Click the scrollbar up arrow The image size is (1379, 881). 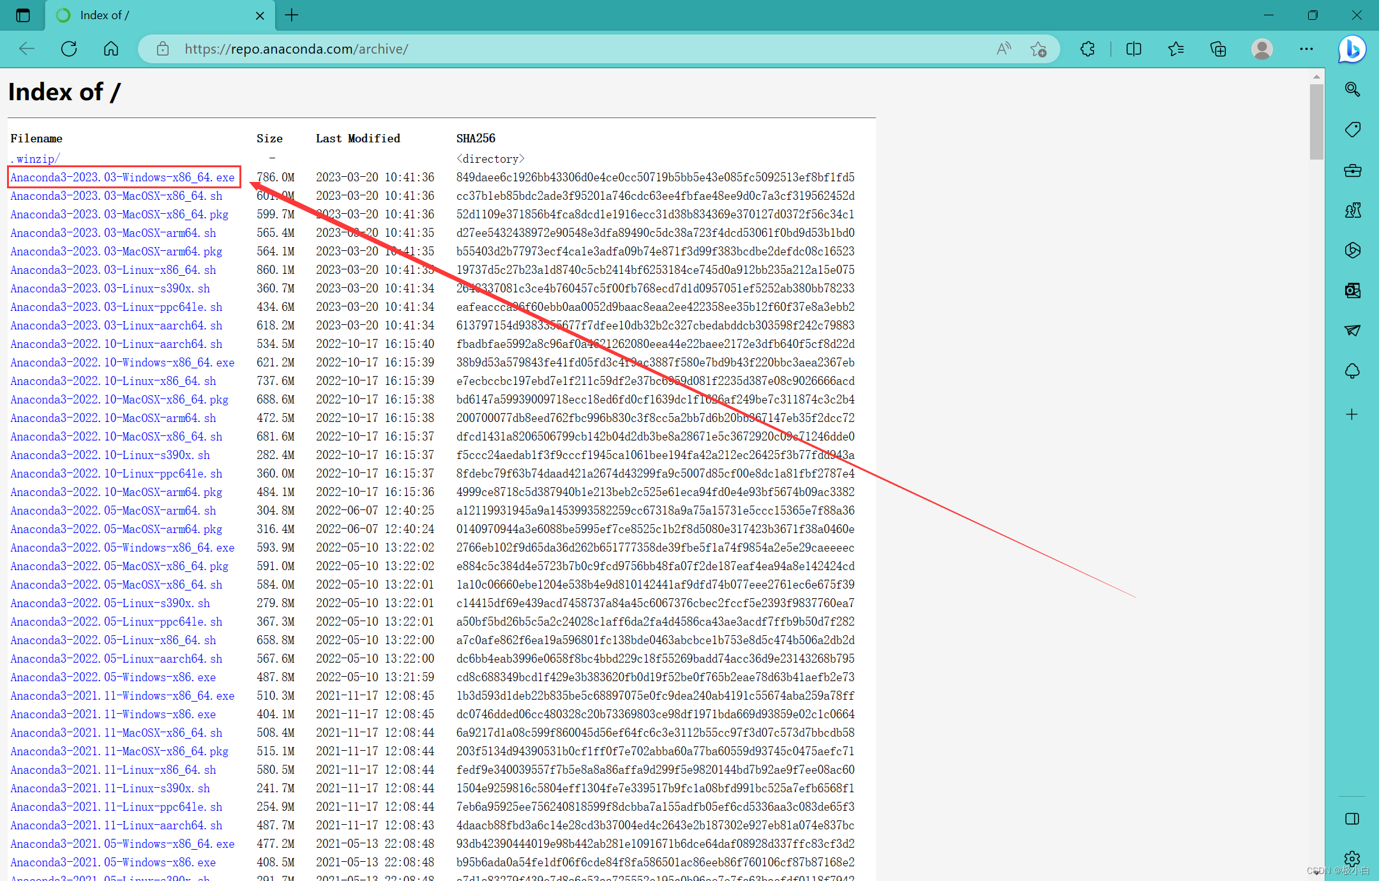tap(1316, 77)
